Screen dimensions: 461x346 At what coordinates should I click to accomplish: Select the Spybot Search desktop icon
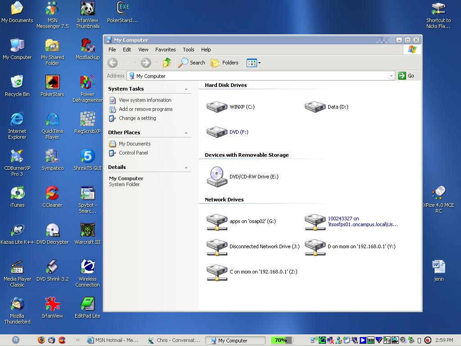(x=88, y=200)
